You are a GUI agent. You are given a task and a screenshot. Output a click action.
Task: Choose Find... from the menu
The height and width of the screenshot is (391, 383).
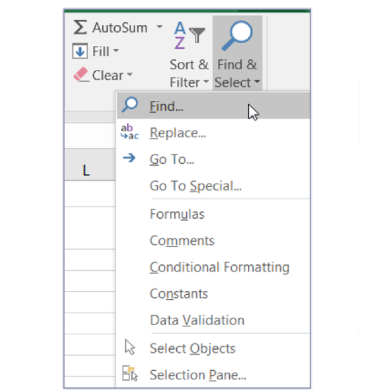click(166, 107)
